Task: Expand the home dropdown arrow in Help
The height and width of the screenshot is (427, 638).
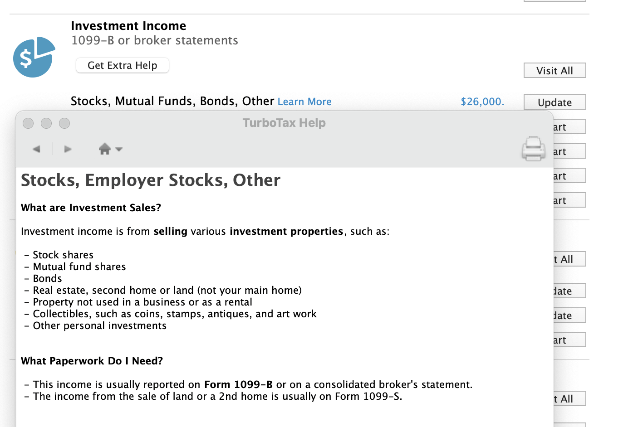Action: (119, 149)
